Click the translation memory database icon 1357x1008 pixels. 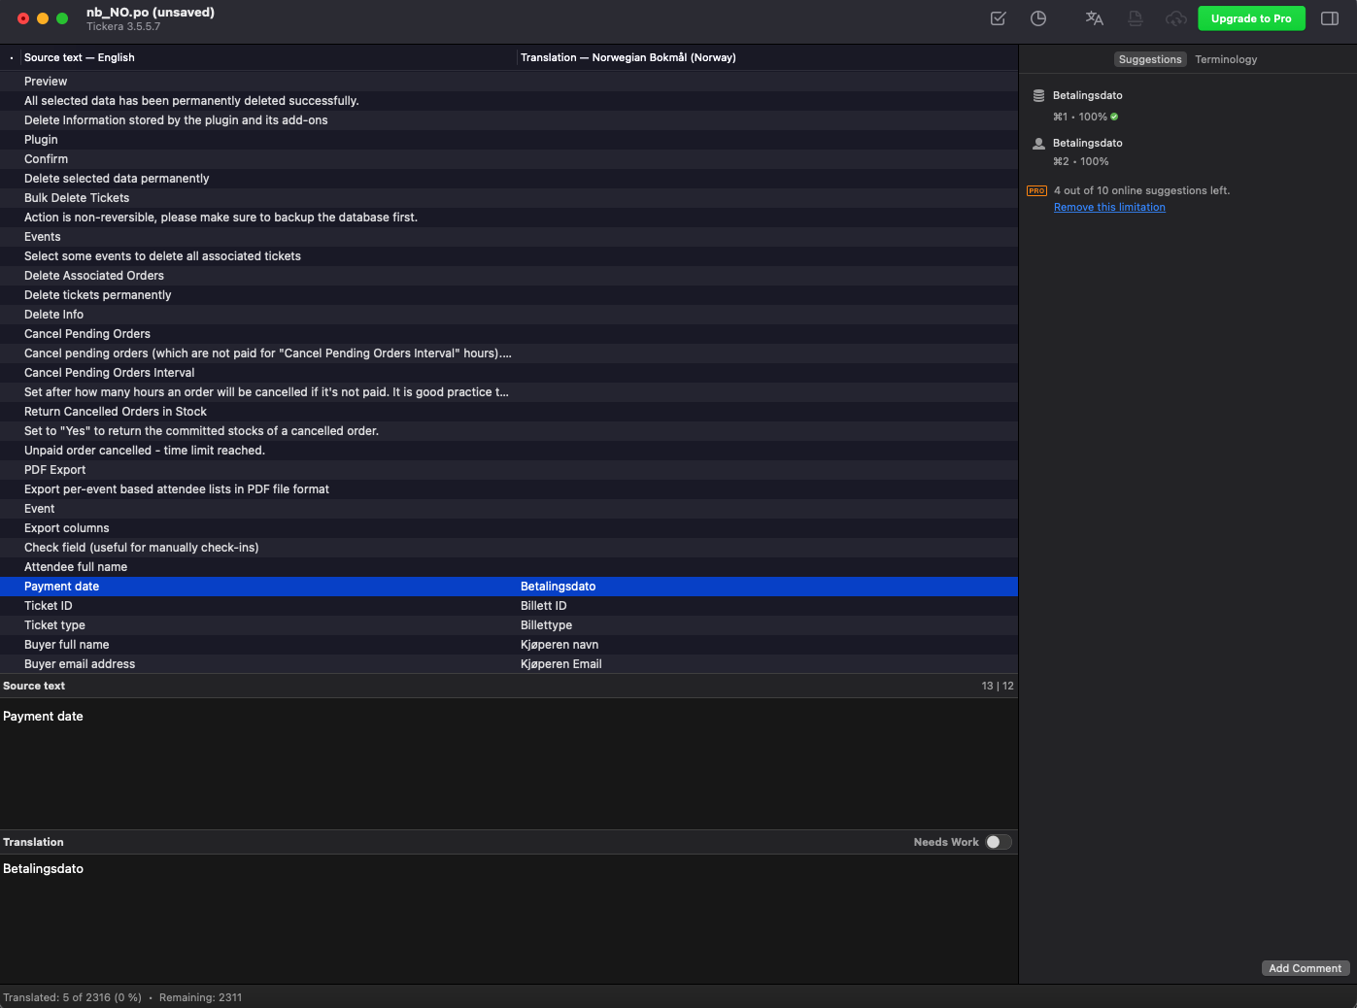tap(1038, 96)
